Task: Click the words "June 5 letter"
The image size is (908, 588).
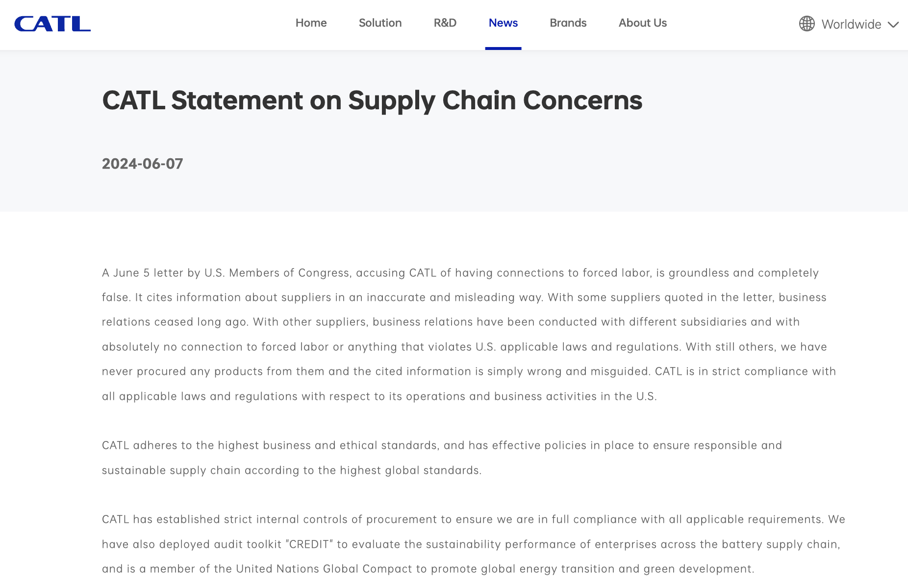Action: (x=148, y=273)
